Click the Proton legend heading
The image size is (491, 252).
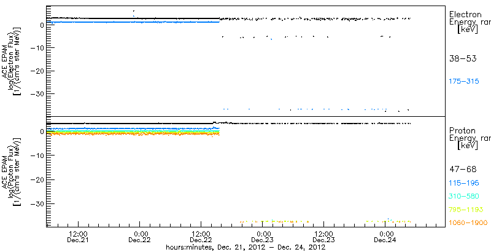462,131
